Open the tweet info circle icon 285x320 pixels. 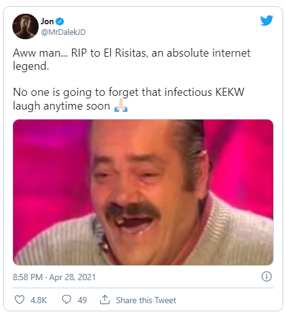coord(266,276)
